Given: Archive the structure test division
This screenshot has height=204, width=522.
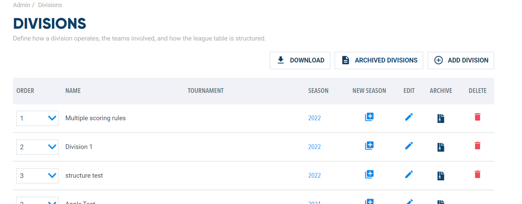Looking at the screenshot, I should coord(441,176).
